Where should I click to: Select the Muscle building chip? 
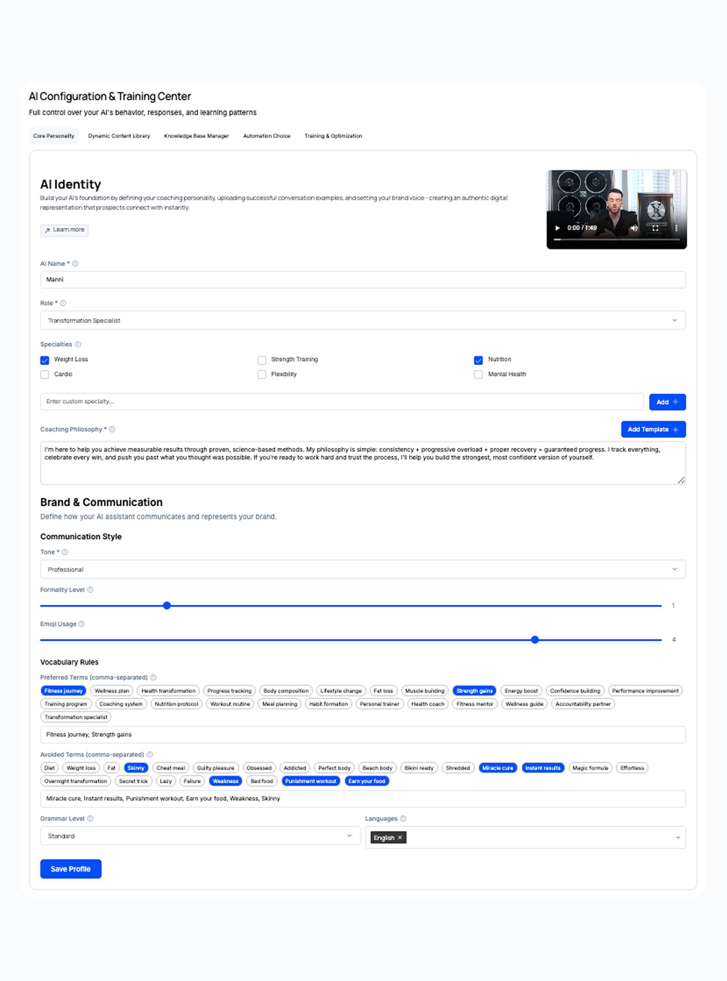(x=425, y=691)
